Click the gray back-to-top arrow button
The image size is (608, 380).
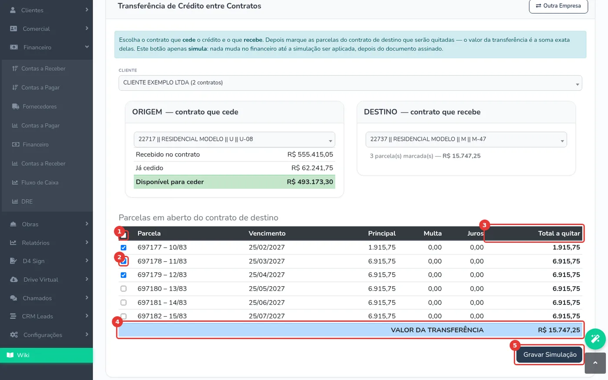[595, 363]
